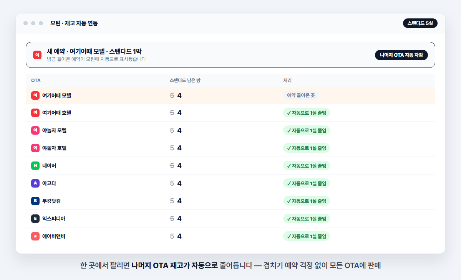
Task: Click 자동으로 1실 줄임 badge for 에어비앤비
Action: [307, 236]
